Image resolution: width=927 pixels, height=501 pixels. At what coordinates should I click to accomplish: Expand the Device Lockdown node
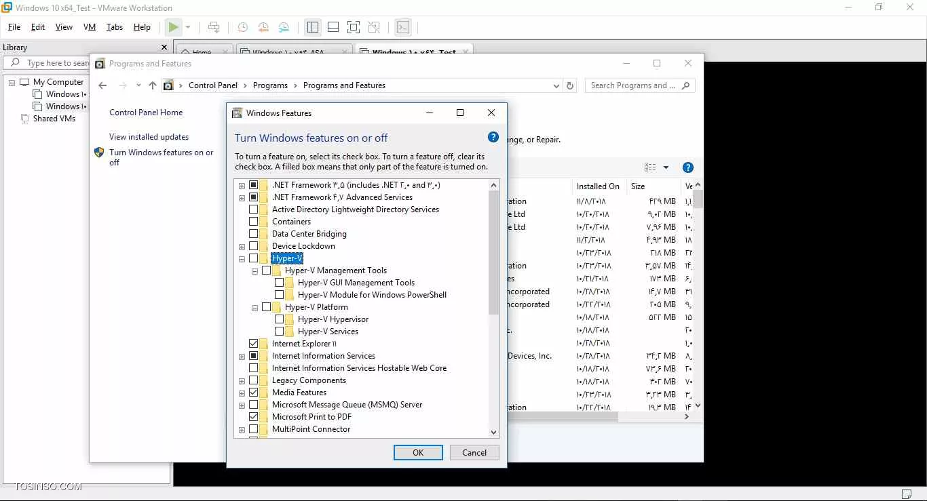[x=242, y=247]
